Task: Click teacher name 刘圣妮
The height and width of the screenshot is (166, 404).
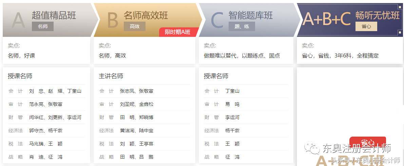Action: coord(127,104)
